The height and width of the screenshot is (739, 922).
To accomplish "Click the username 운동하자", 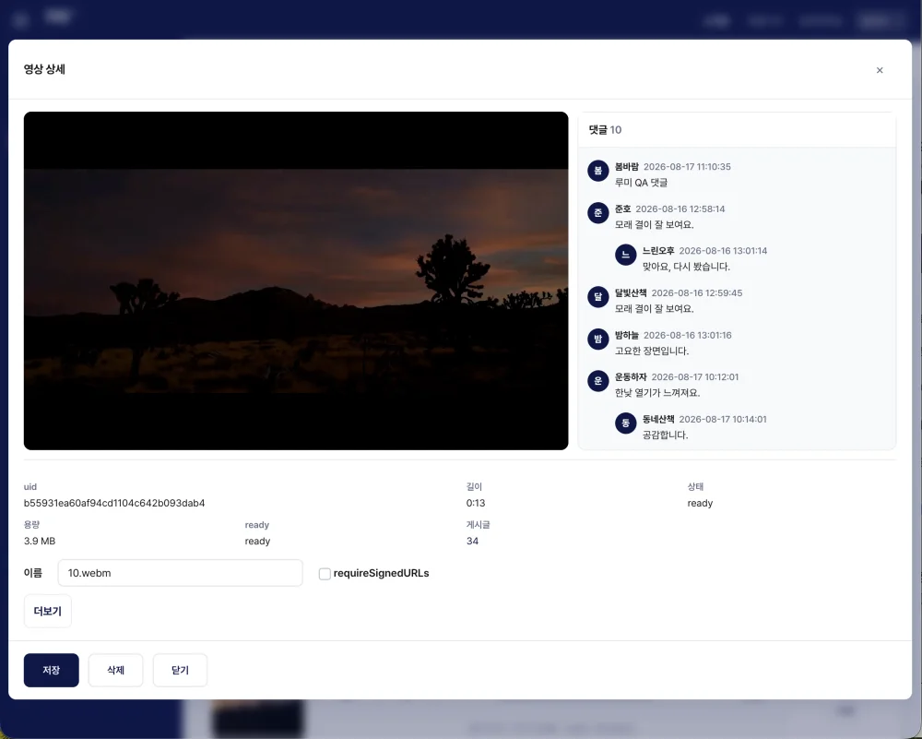I will (631, 376).
